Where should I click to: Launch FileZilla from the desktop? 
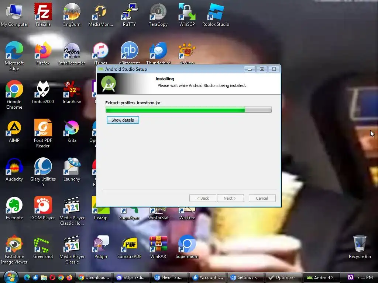43,14
